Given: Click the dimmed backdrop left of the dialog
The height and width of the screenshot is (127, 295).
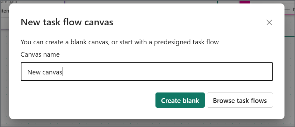Looking at the screenshot, I should [x=4, y=75].
